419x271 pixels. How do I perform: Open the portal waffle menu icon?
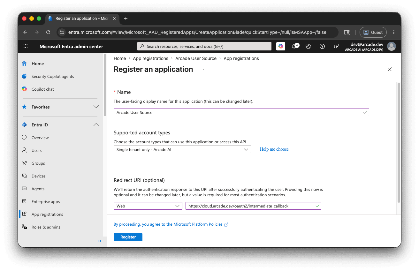pyautogui.click(x=26, y=46)
